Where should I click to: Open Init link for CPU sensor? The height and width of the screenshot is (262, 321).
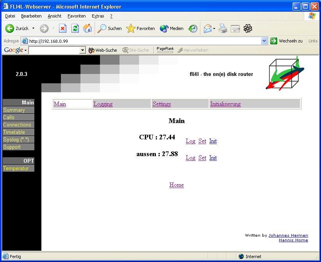point(213,141)
